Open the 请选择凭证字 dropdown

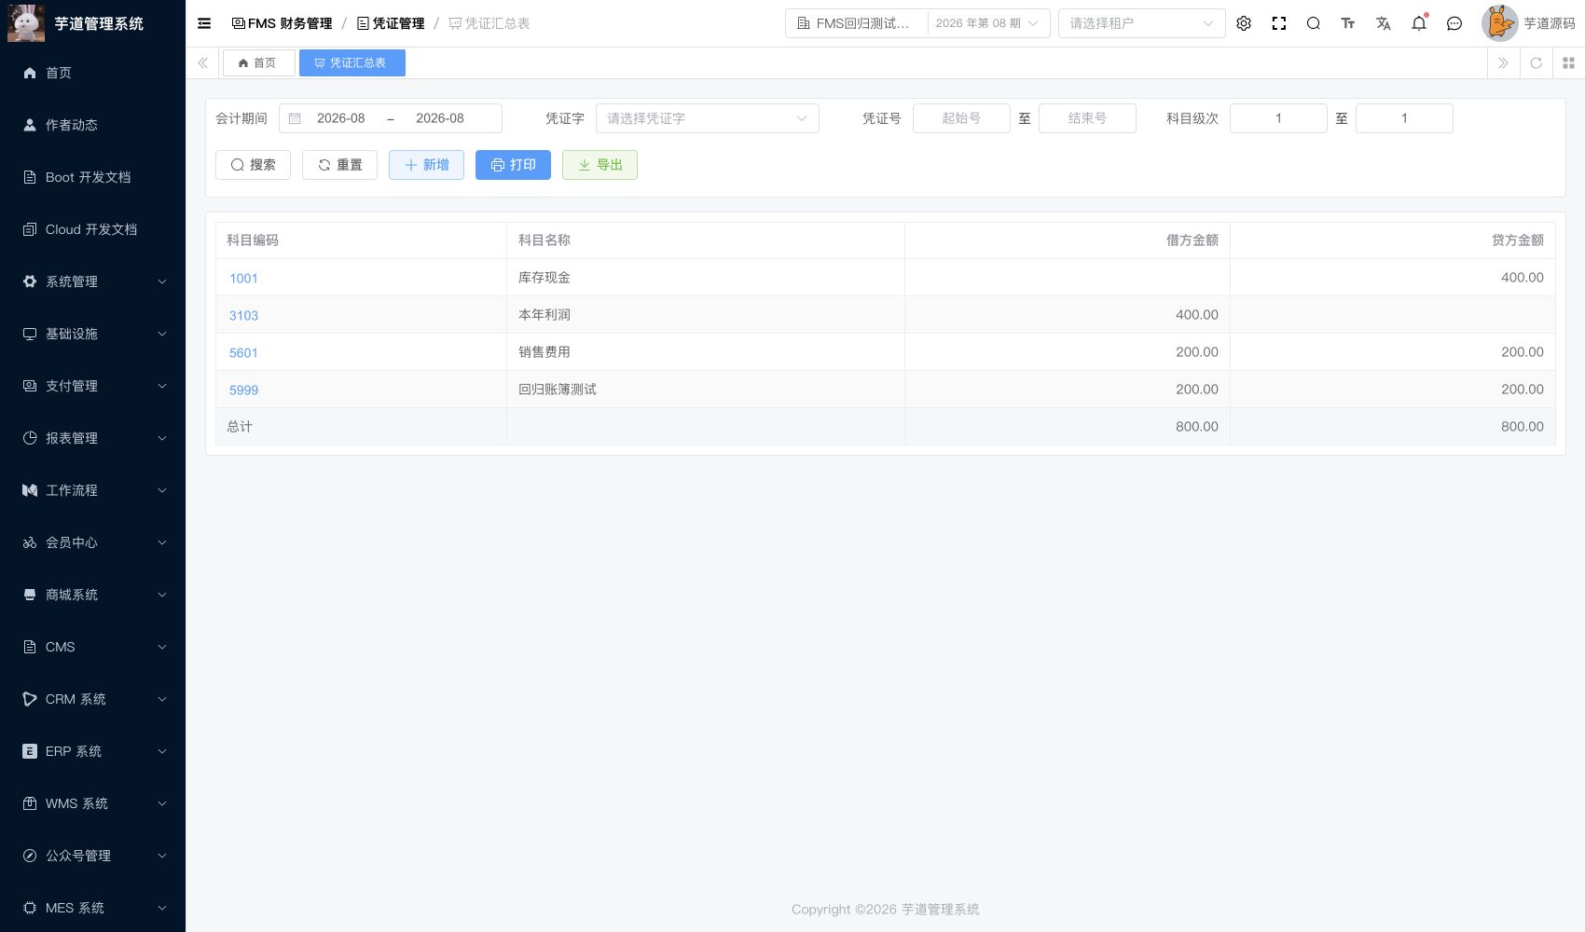pyautogui.click(x=707, y=118)
